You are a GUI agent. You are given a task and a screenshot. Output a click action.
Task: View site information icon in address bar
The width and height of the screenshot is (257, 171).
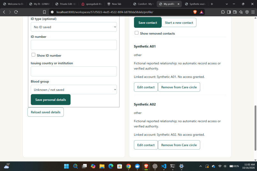coord(52,12)
